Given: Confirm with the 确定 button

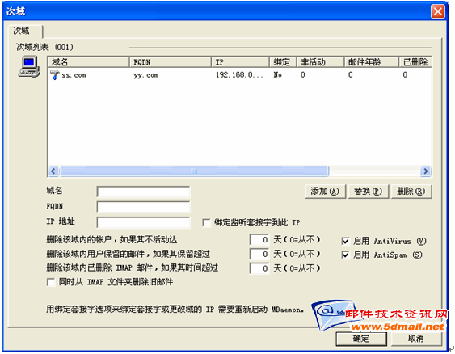Looking at the screenshot, I should point(361,339).
